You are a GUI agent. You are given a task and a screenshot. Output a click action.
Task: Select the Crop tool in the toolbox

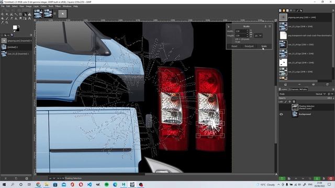pos(20,14)
